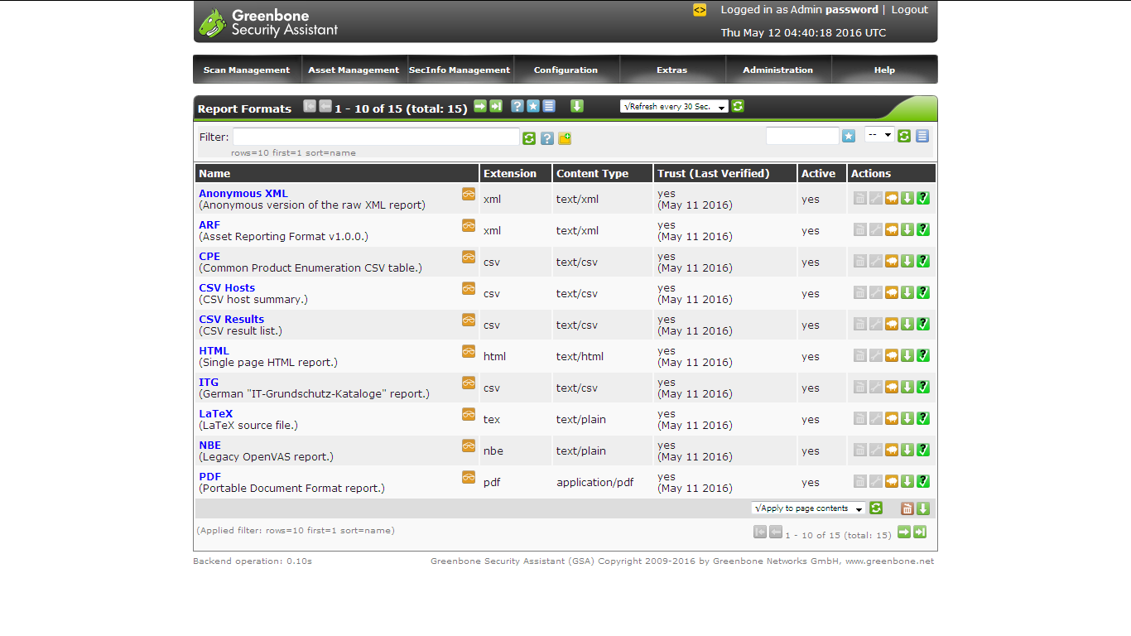Open filters list icon at filter bar end
1131x636 pixels.
(x=922, y=136)
